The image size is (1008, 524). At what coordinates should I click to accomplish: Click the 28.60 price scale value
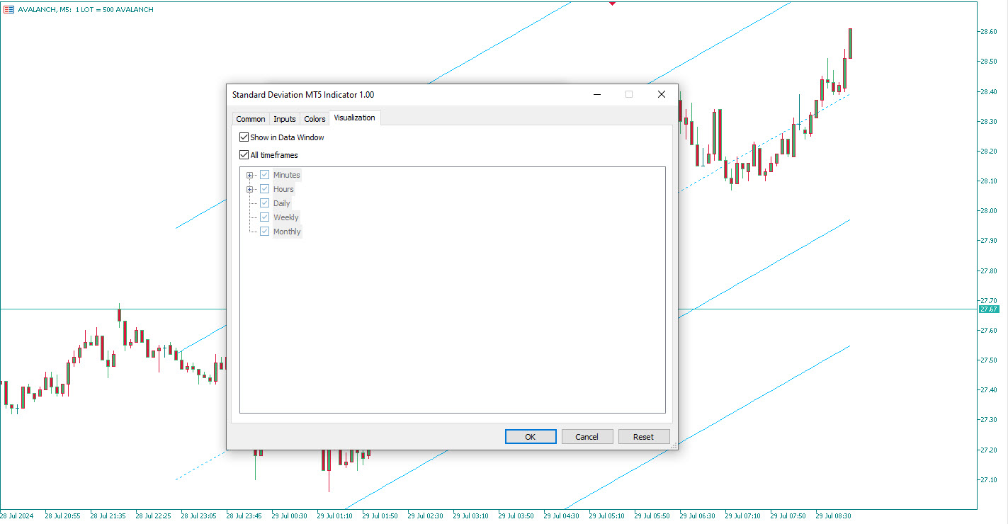pos(988,32)
